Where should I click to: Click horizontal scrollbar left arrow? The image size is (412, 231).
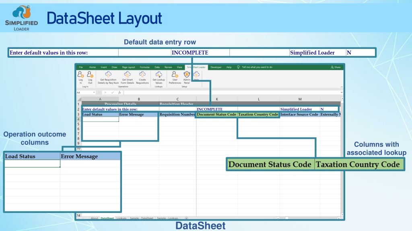coord(278,218)
